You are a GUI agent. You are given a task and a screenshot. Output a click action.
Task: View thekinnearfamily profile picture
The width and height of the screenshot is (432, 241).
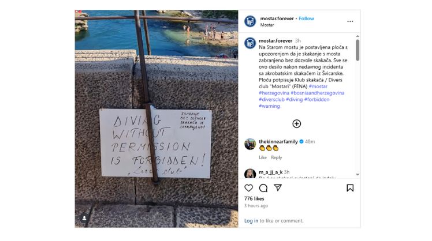coord(250,144)
